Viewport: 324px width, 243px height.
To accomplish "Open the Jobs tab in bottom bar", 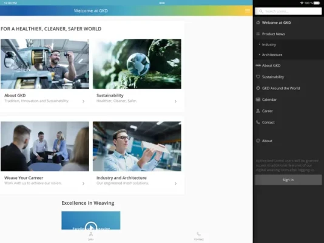I will click(91, 236).
